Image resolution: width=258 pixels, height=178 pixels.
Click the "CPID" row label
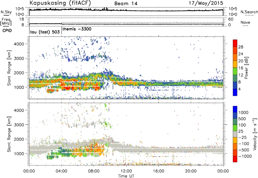[x=7, y=31]
